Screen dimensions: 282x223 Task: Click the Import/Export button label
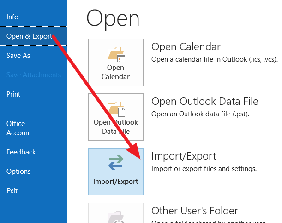point(115,182)
